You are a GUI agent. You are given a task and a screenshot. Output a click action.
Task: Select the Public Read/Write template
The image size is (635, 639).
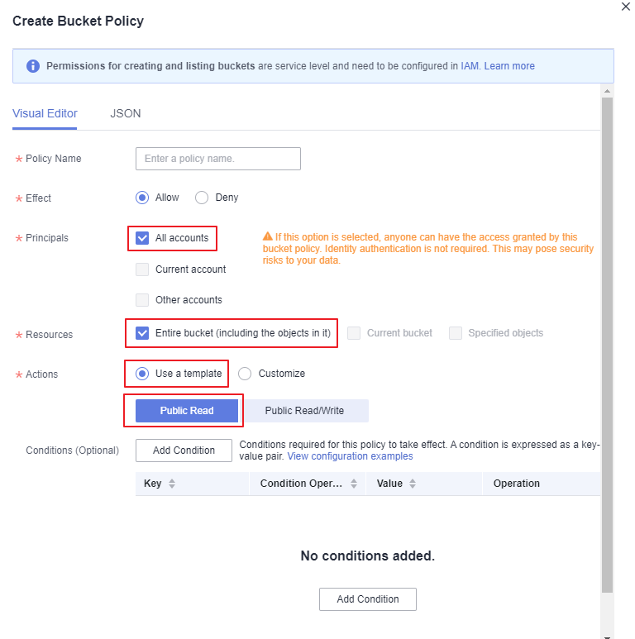click(x=304, y=410)
